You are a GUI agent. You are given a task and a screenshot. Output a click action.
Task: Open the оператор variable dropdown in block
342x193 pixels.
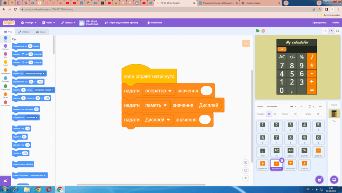(158, 91)
